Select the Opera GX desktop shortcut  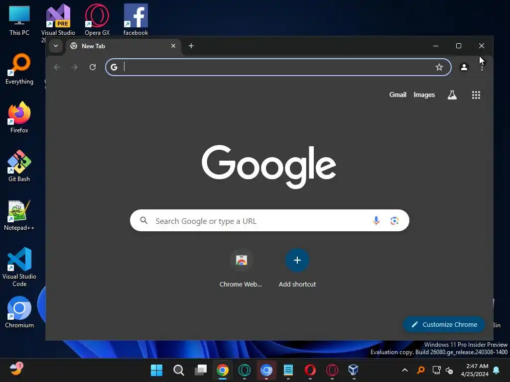[x=97, y=20]
